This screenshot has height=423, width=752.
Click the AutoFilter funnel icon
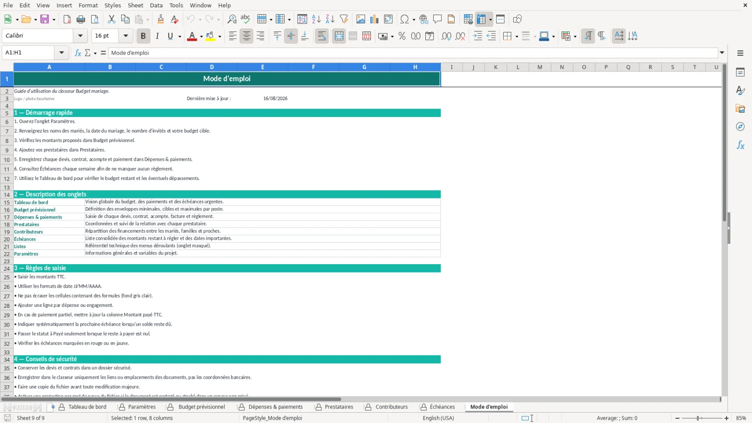(x=344, y=19)
